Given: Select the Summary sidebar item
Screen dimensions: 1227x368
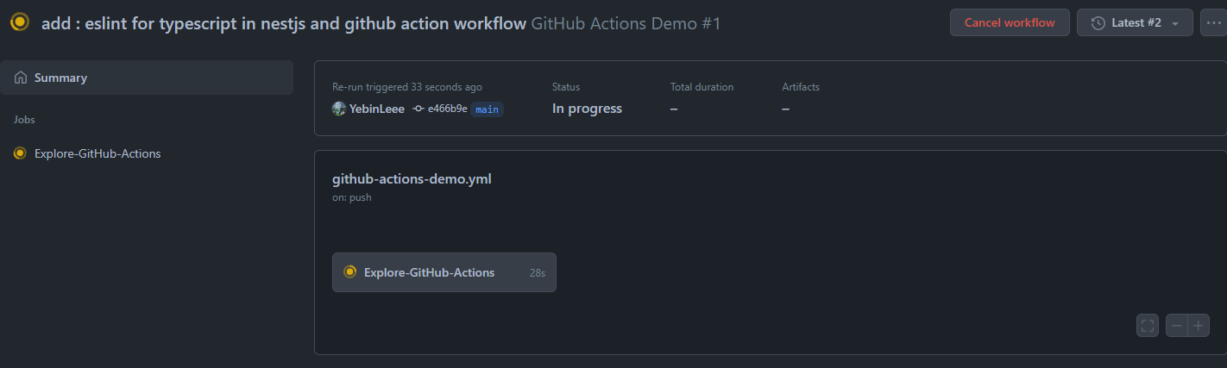Looking at the screenshot, I should click(x=147, y=78).
